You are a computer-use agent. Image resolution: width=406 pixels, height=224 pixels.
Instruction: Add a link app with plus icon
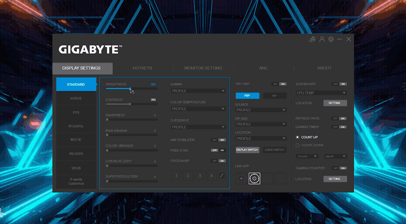241,178
